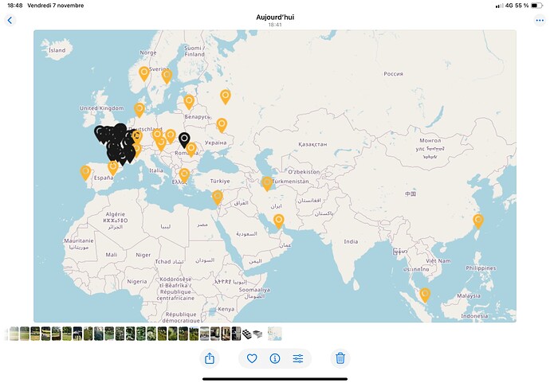Select the current map thumbnail in filmstrip
This screenshot has width=550, height=383.
[274, 334]
